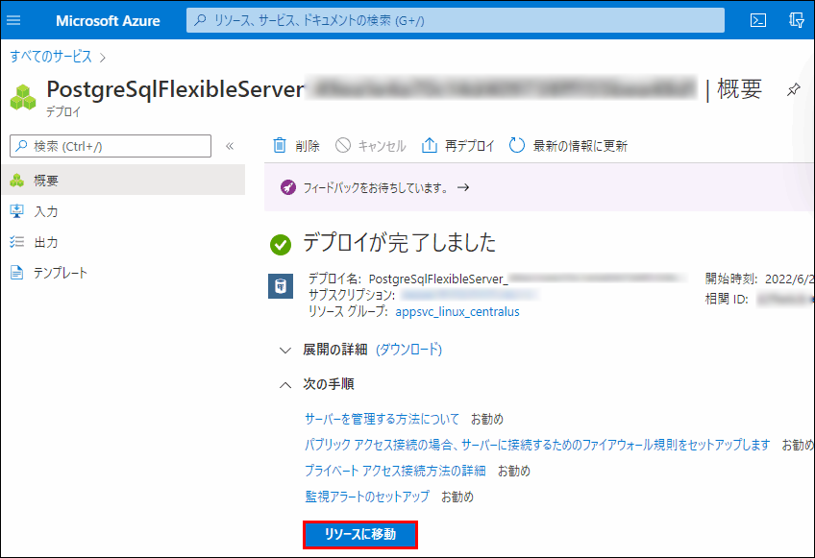Select 出力 in the left menu
Image resolution: width=815 pixels, height=558 pixels.
(123, 242)
